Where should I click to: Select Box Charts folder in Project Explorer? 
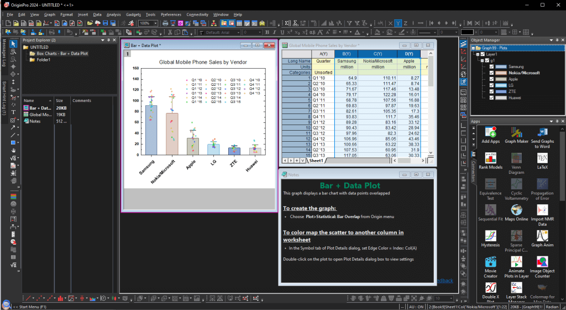click(x=59, y=54)
